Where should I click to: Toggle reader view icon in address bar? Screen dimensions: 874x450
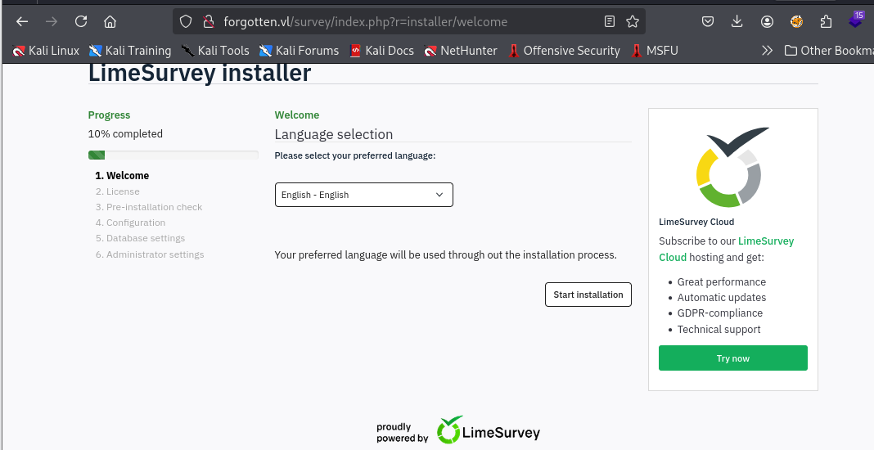(x=609, y=22)
